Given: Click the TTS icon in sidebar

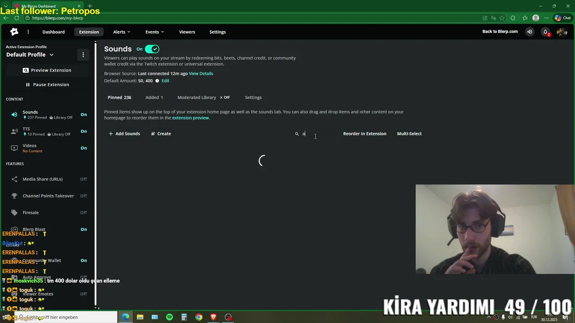Looking at the screenshot, I should (x=14, y=131).
